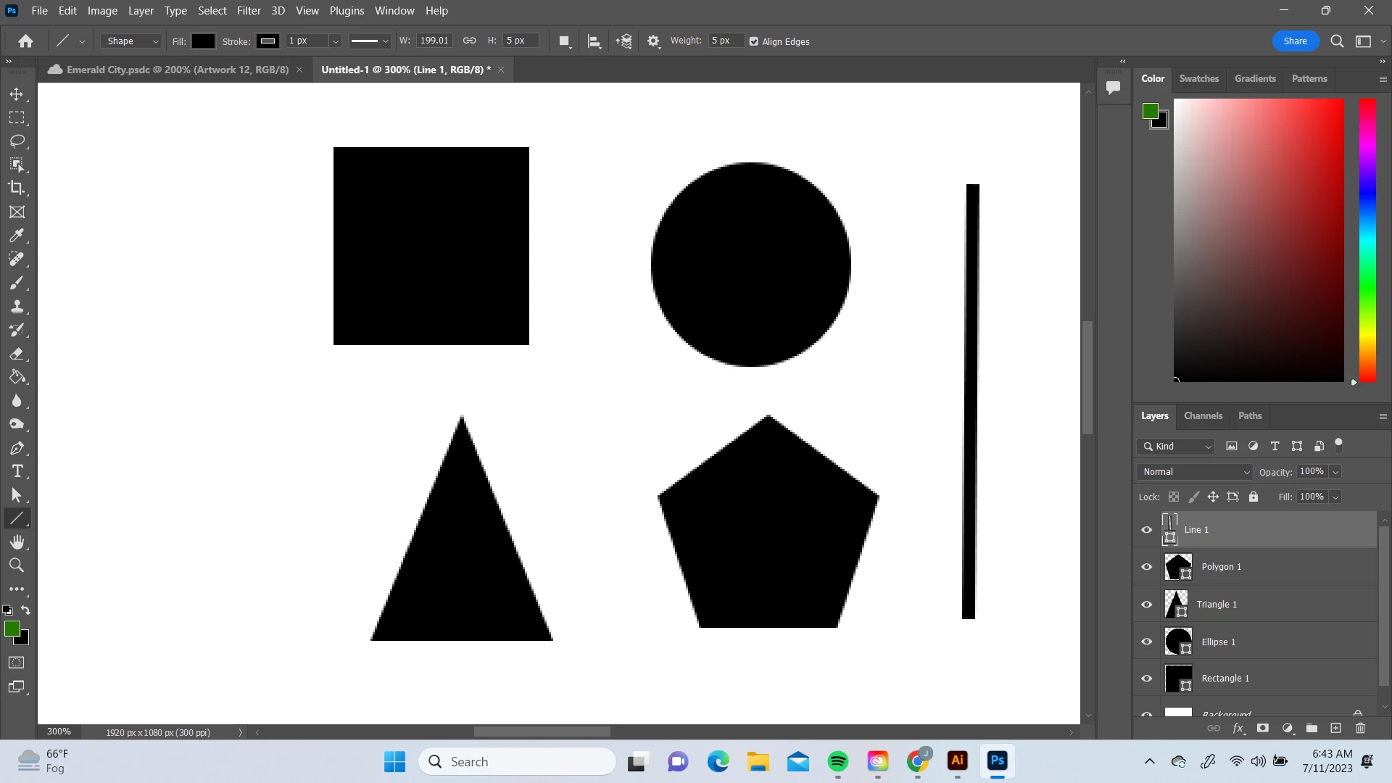Image resolution: width=1392 pixels, height=783 pixels.
Task: Uncheck the Align Edges checkbox
Action: [x=754, y=41]
